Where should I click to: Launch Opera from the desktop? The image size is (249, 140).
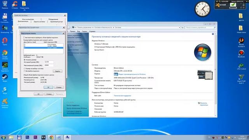tap(5, 42)
